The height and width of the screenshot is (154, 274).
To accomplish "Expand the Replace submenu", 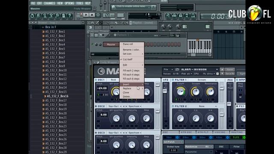I will (x=132, y=89).
